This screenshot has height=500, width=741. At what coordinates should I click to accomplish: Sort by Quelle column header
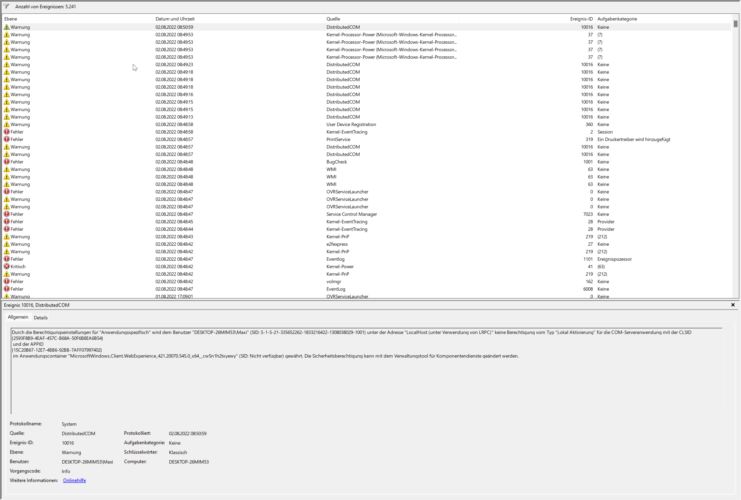333,19
